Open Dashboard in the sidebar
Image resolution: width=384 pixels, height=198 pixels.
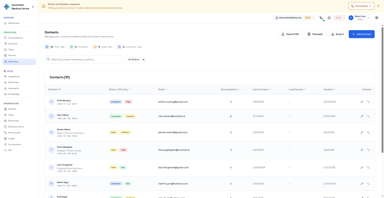pyautogui.click(x=19, y=23)
